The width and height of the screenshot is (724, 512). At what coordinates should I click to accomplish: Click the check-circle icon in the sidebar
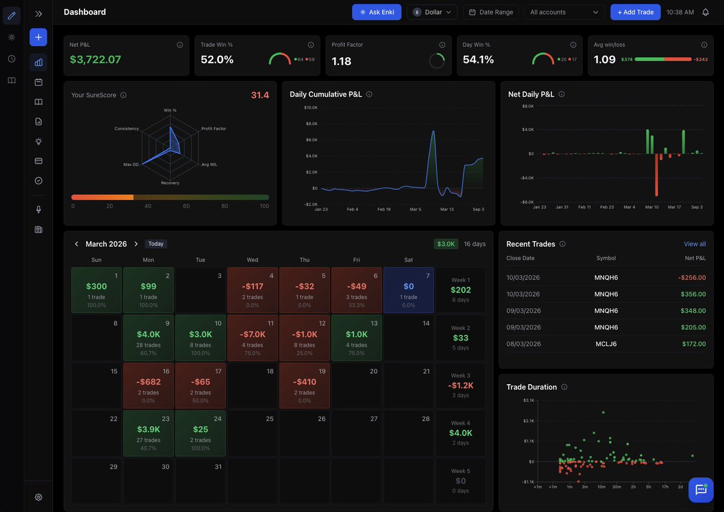(39, 180)
